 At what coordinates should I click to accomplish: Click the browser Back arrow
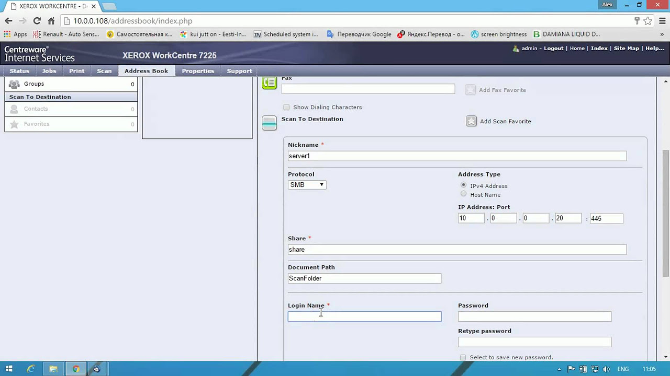coord(8,21)
